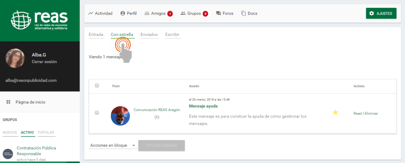Select the Popular groups tab

click(x=47, y=132)
